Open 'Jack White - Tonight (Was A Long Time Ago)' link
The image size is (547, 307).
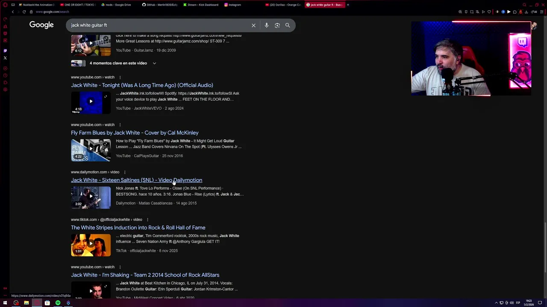click(x=142, y=85)
